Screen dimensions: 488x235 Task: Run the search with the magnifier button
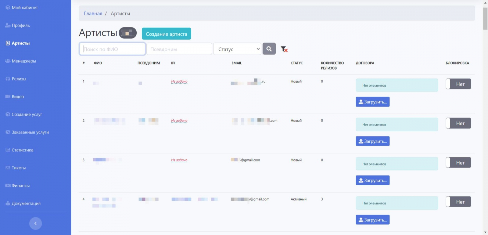[x=269, y=49]
